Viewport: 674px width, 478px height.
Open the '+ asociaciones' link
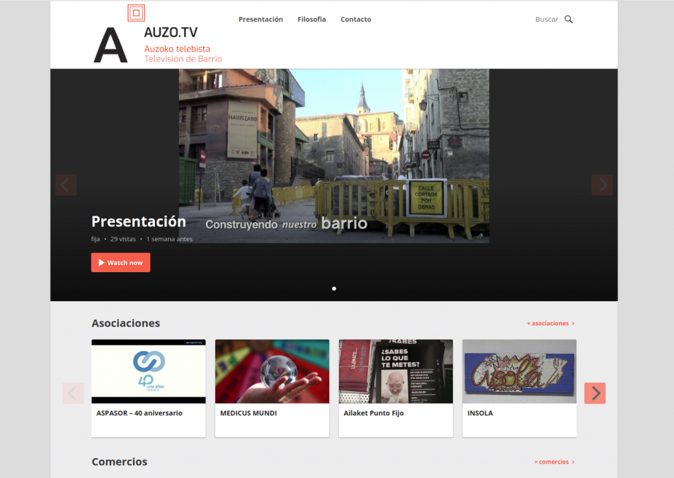tap(551, 323)
